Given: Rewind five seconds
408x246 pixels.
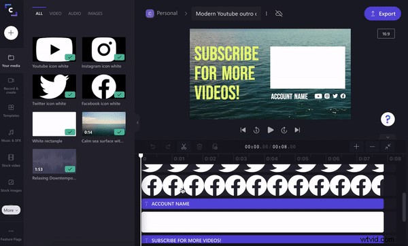Looking at the screenshot, I should 256,130.
